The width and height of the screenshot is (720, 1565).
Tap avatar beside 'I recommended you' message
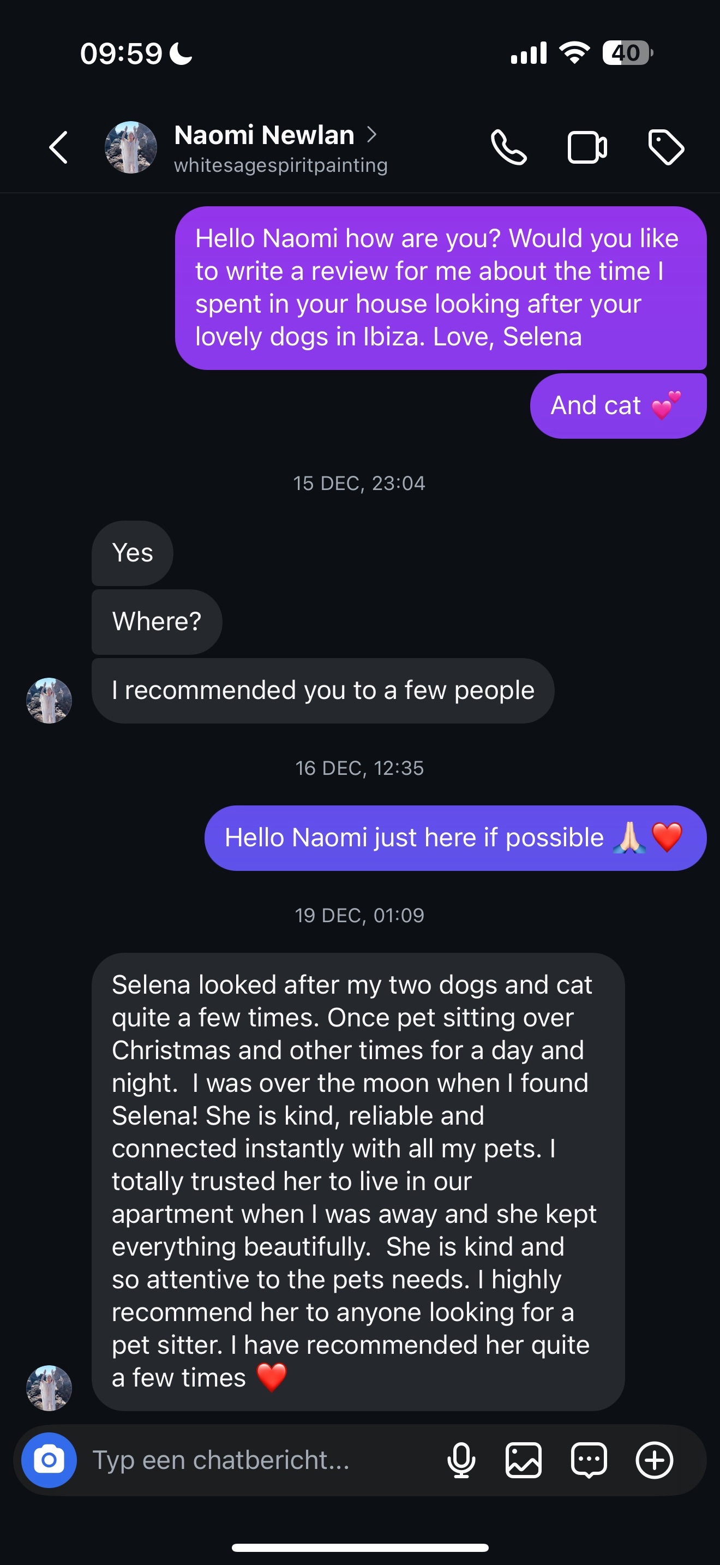click(49, 701)
